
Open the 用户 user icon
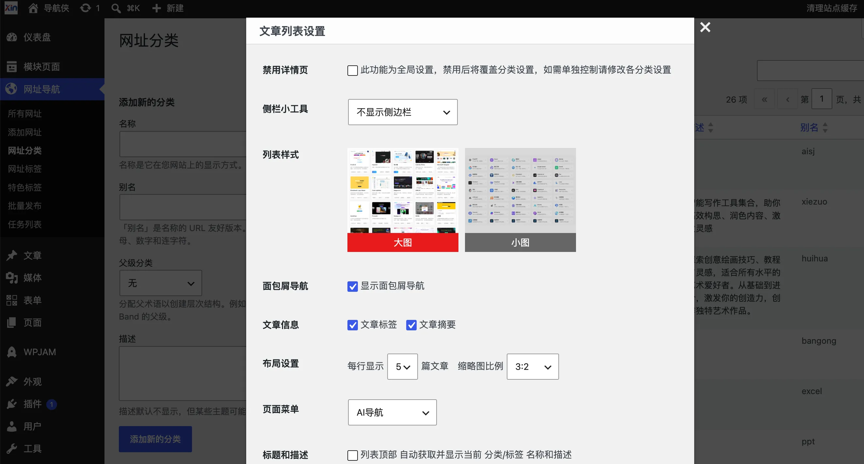(12, 426)
